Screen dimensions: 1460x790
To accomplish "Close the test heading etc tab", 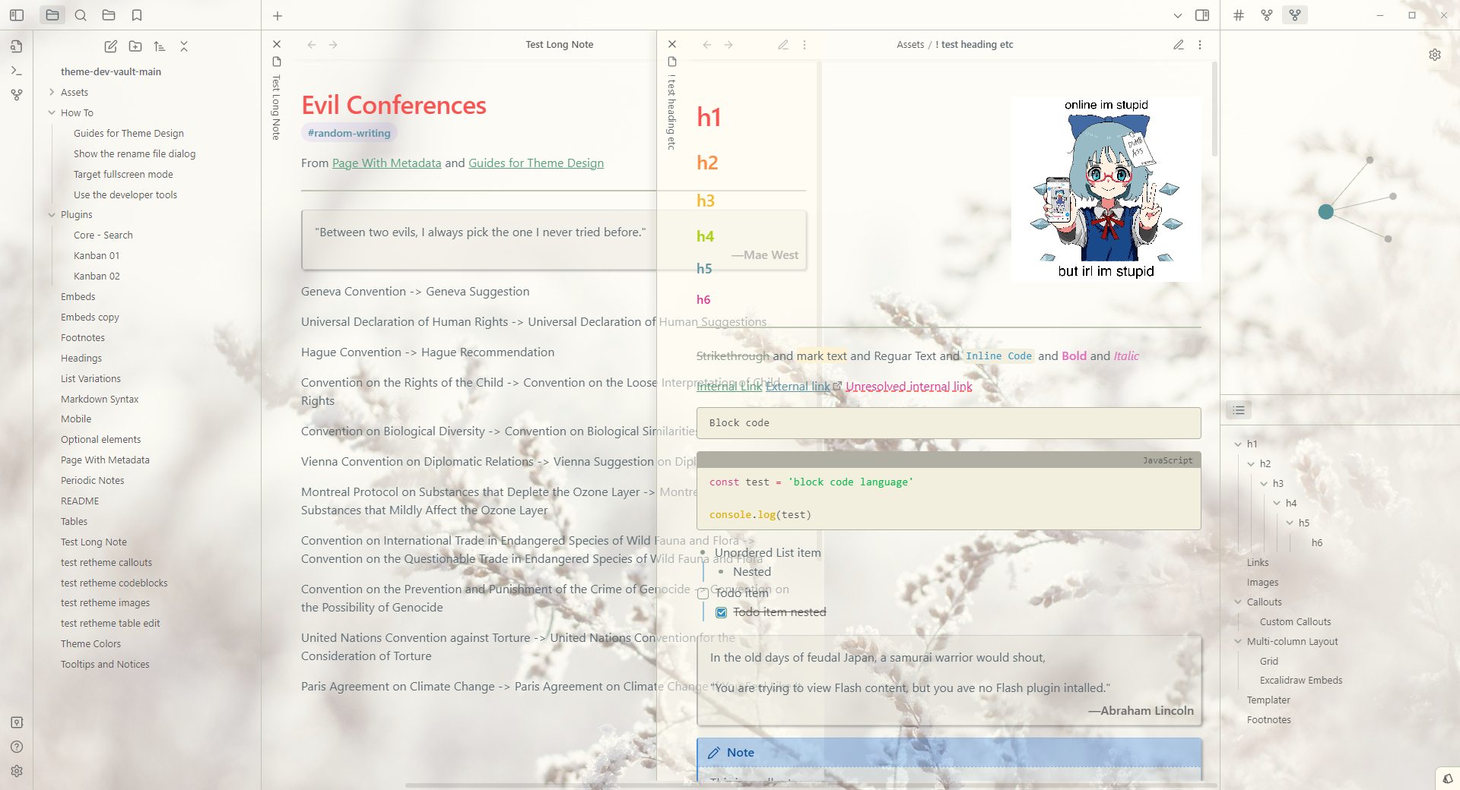I will (672, 44).
